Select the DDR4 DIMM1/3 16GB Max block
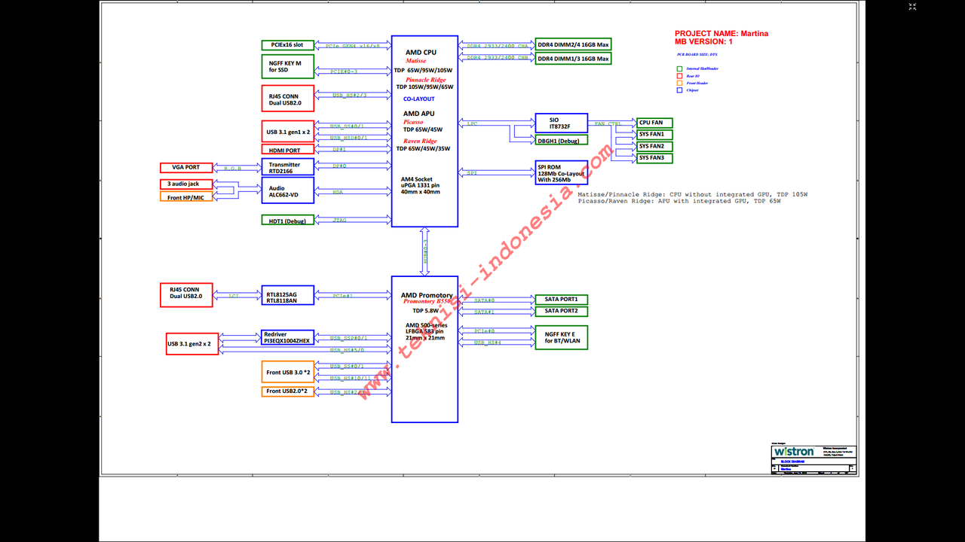Viewport: 965px width, 542px height. (573, 59)
